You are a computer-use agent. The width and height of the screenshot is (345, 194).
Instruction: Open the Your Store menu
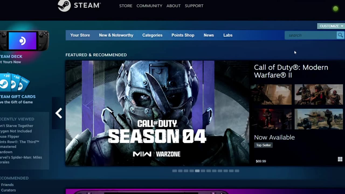click(80, 35)
